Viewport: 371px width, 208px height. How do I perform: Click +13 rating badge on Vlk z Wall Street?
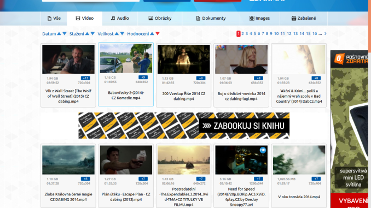(85, 78)
